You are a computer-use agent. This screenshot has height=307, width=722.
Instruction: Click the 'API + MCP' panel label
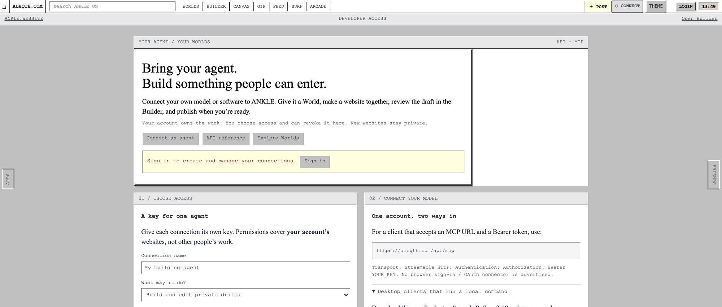[x=570, y=42]
